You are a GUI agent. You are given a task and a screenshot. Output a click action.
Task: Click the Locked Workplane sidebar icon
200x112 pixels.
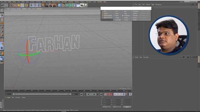tap(2, 58)
